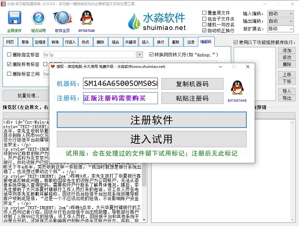Switch to 插入 tab
Viewport: 299px width, 226px height.
click(x=146, y=42)
